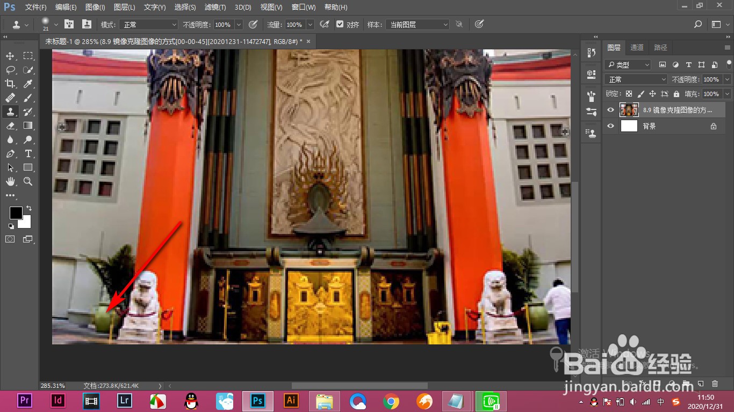Viewport: 734px width, 412px height.
Task: Select the Rectangular Marquee tool
Action: click(x=28, y=56)
